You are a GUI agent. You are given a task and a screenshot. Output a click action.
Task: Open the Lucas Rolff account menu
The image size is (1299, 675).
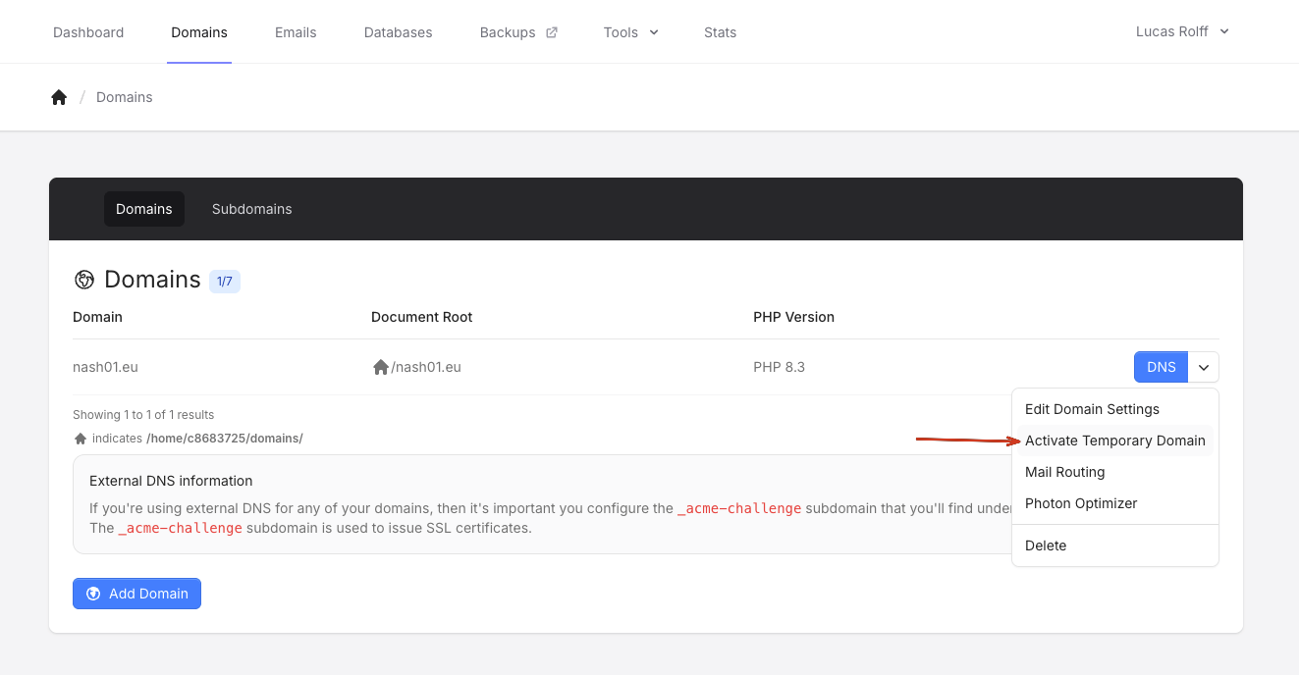click(1182, 31)
